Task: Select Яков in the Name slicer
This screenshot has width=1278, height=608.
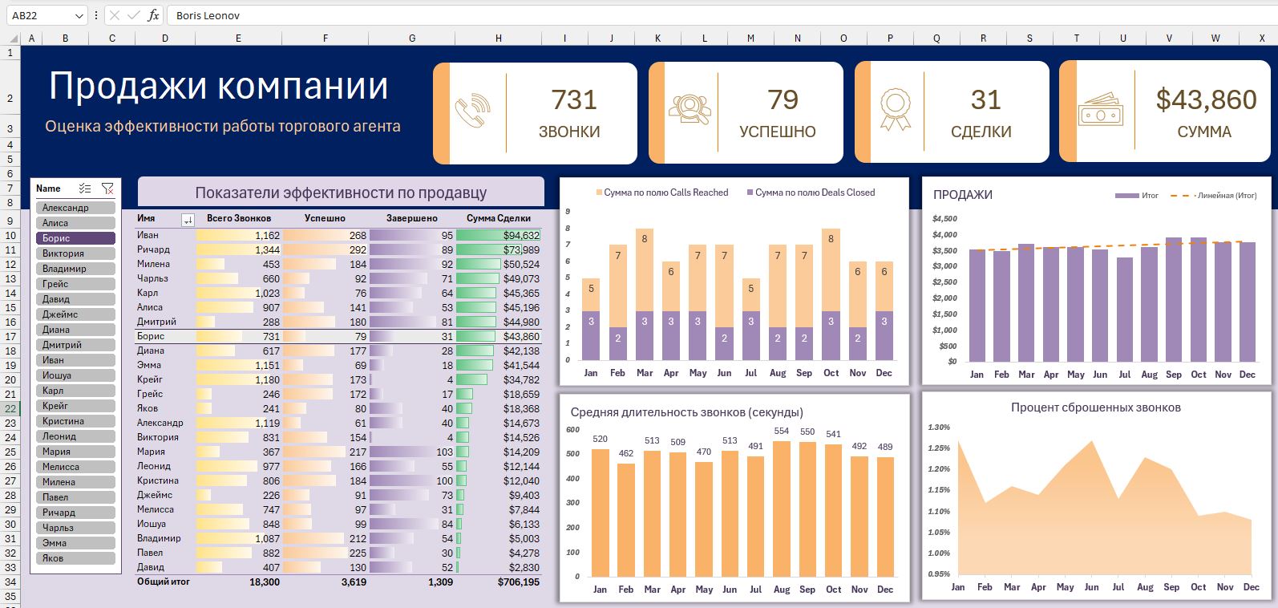Action: pyautogui.click(x=75, y=558)
